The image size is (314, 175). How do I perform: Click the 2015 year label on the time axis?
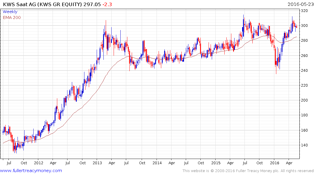tap(216, 163)
